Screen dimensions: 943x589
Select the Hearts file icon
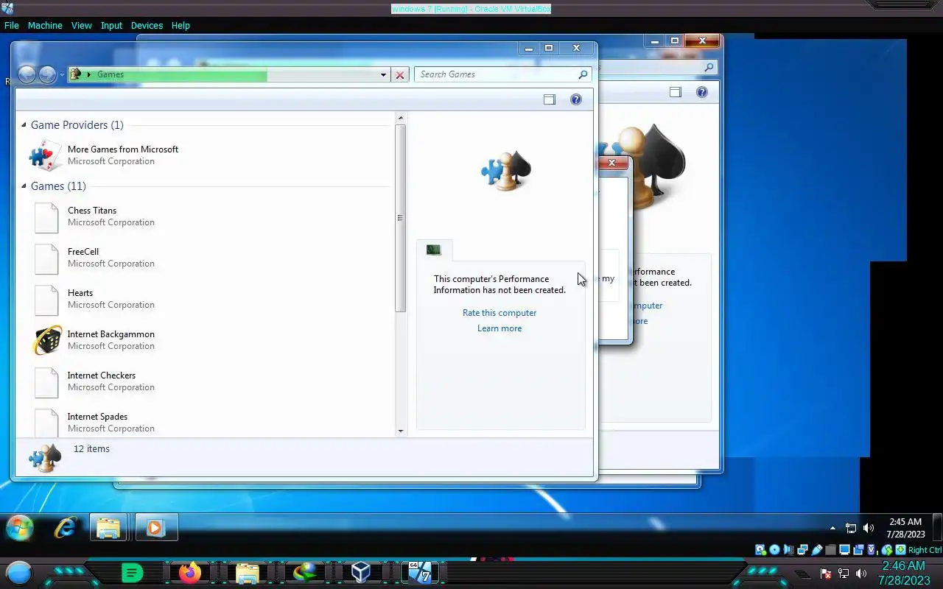coord(46,300)
